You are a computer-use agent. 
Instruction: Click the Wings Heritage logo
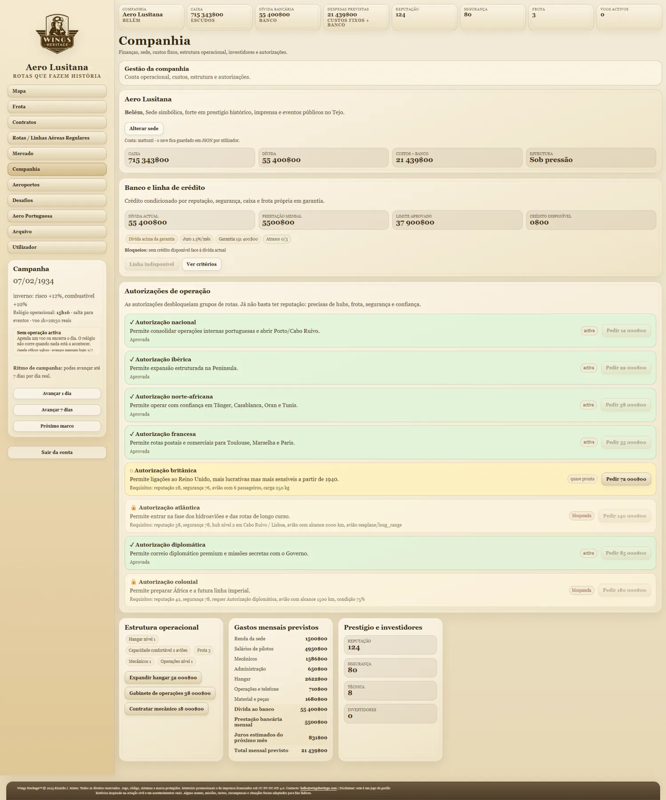click(x=57, y=34)
